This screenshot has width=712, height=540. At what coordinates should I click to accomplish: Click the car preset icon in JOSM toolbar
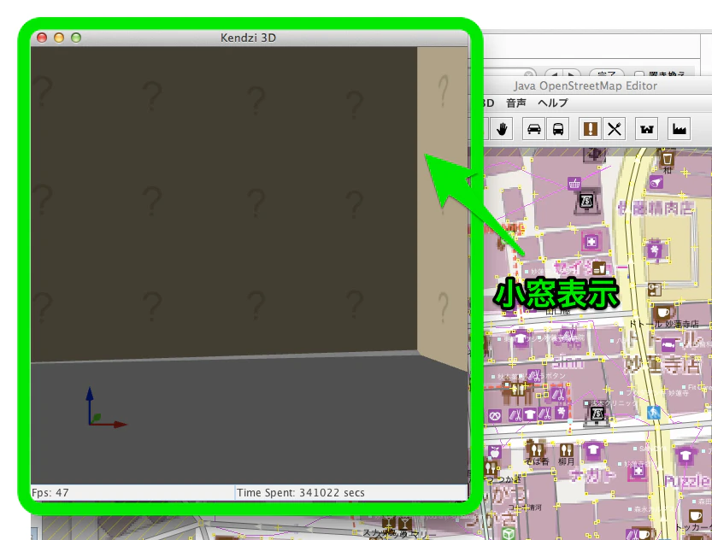coord(533,129)
